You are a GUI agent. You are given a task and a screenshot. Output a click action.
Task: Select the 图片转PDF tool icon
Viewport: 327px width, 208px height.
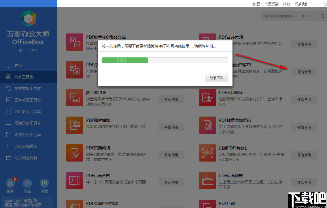tap(75, 98)
